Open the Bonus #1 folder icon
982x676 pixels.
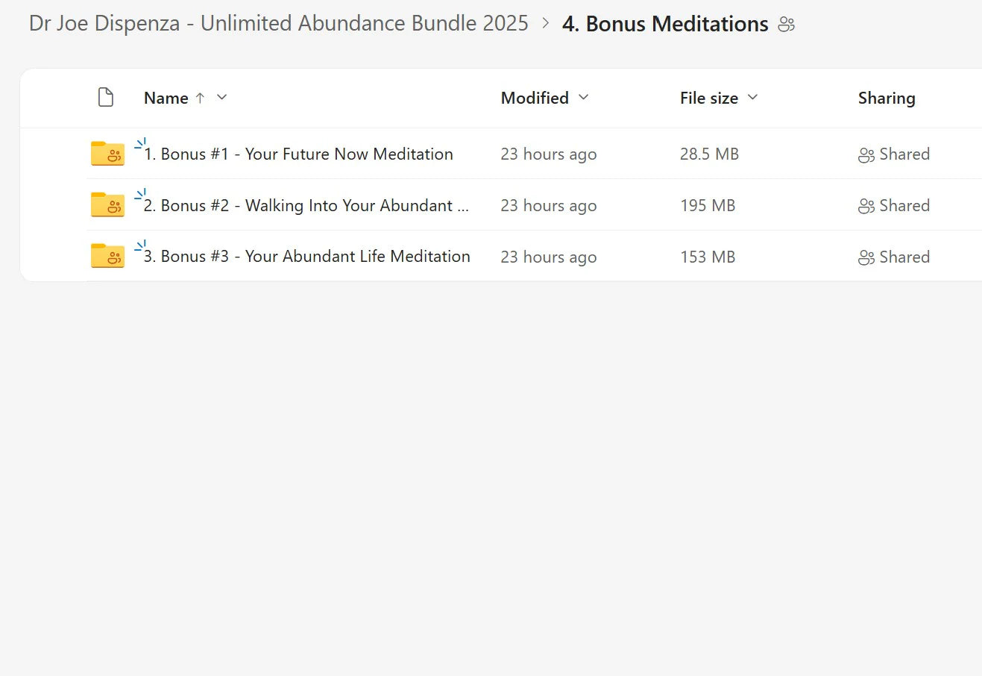click(107, 154)
